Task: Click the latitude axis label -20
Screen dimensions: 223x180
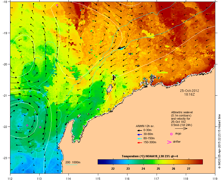Action: coord(5,64)
